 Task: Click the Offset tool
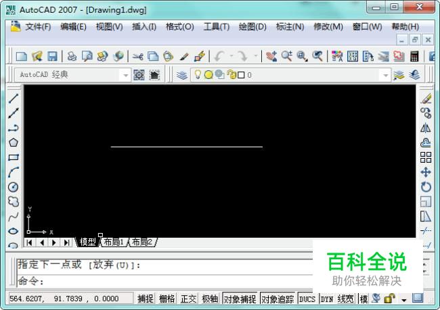tap(426, 143)
